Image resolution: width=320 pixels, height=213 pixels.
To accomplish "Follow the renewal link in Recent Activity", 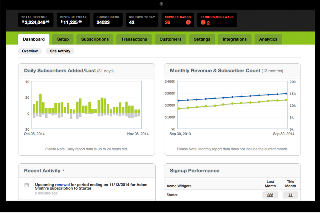I will 62,185.
